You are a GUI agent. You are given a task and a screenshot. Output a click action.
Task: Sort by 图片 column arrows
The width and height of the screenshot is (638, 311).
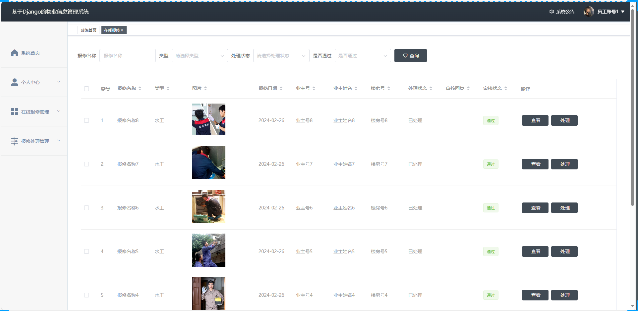205,88
